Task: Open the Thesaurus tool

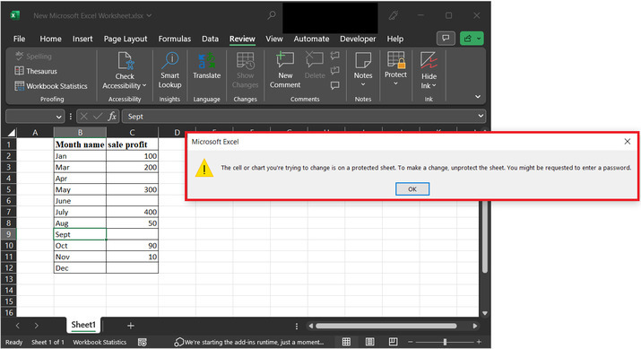Action: click(x=36, y=71)
